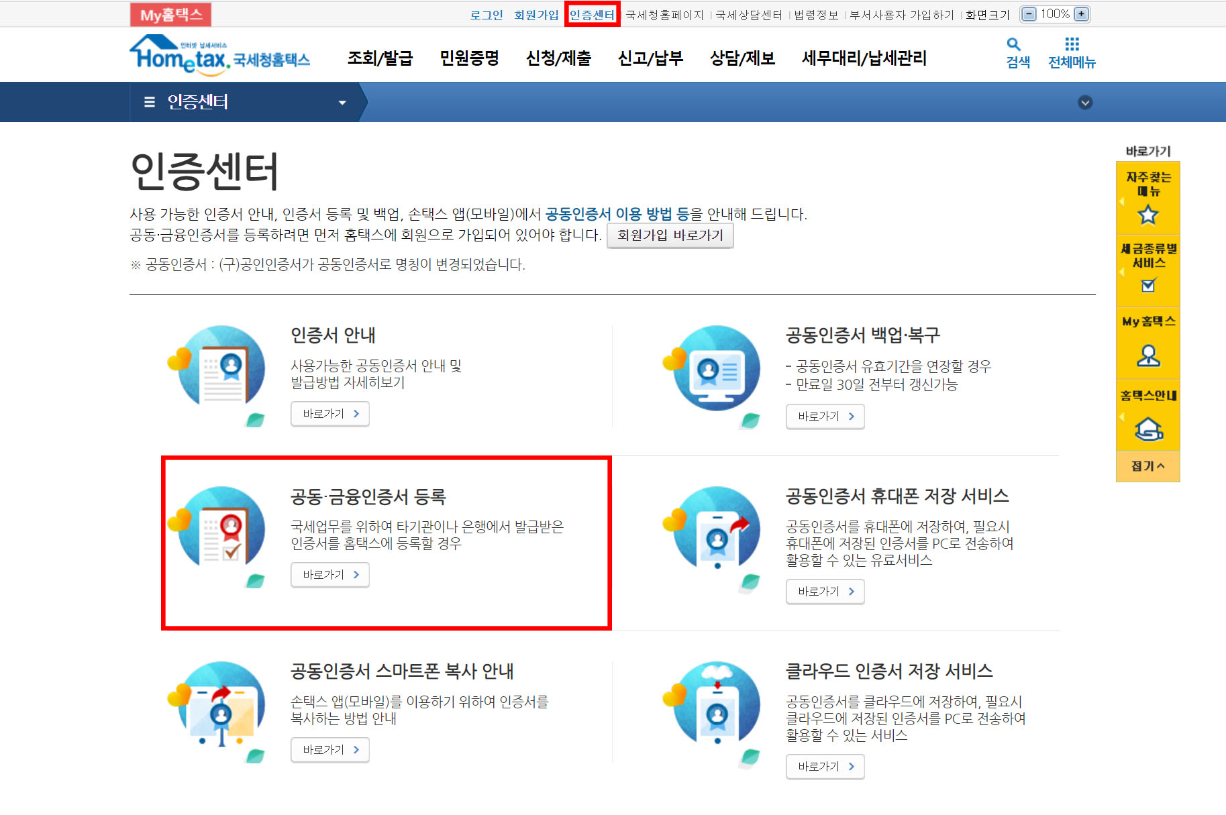Open the 민원증명 menu
Viewport: 1226px width, 815px height.
pyautogui.click(x=469, y=58)
